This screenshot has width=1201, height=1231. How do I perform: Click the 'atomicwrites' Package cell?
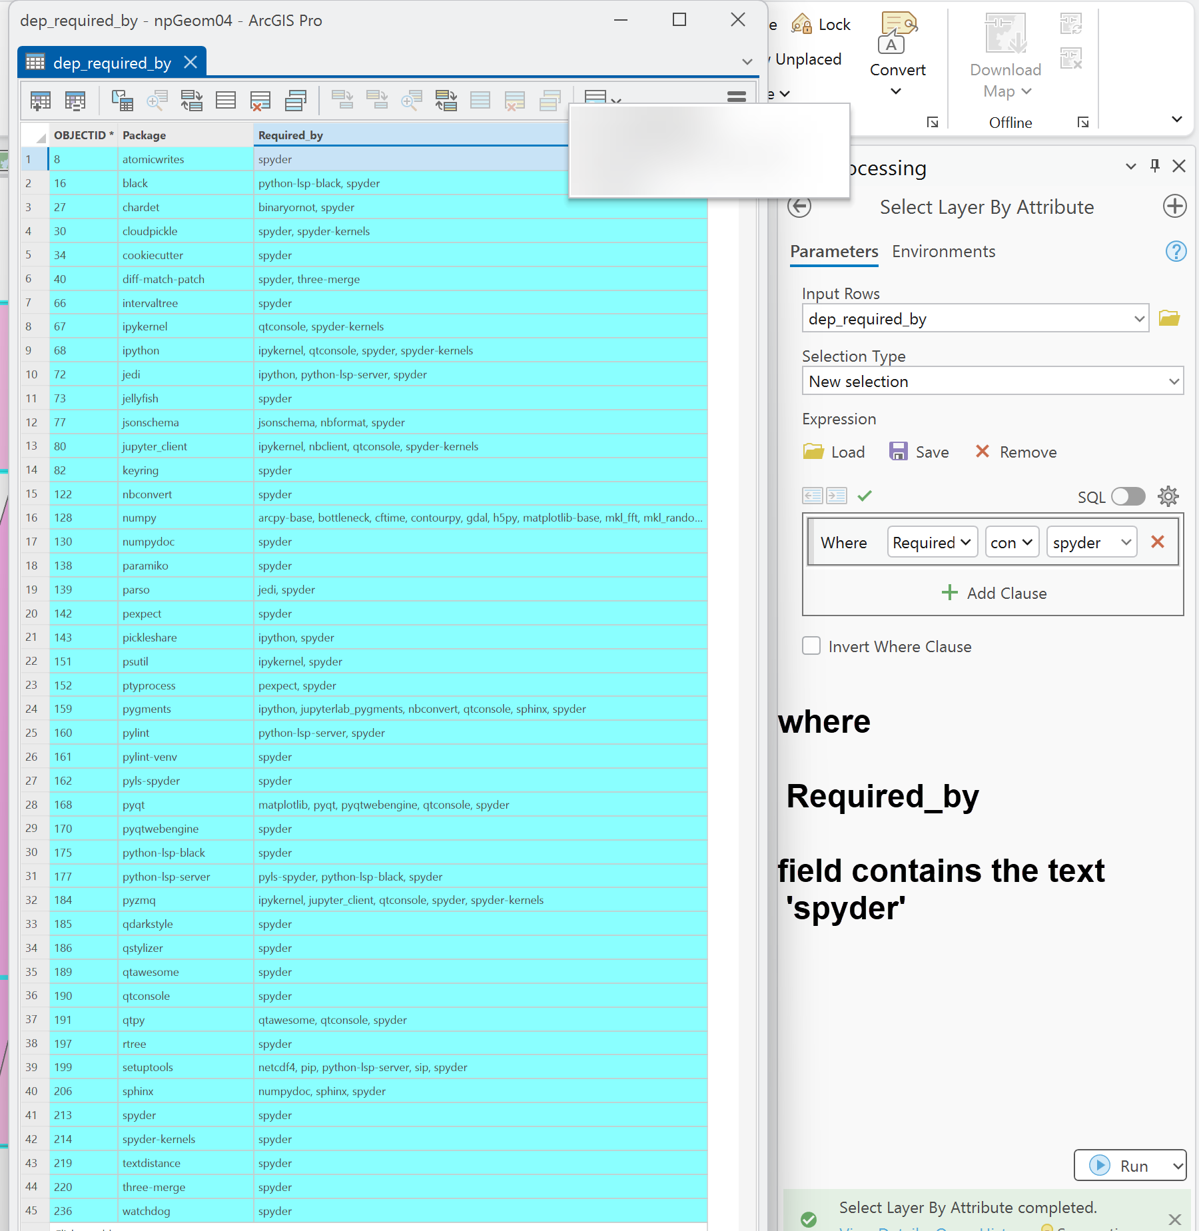tap(185, 159)
